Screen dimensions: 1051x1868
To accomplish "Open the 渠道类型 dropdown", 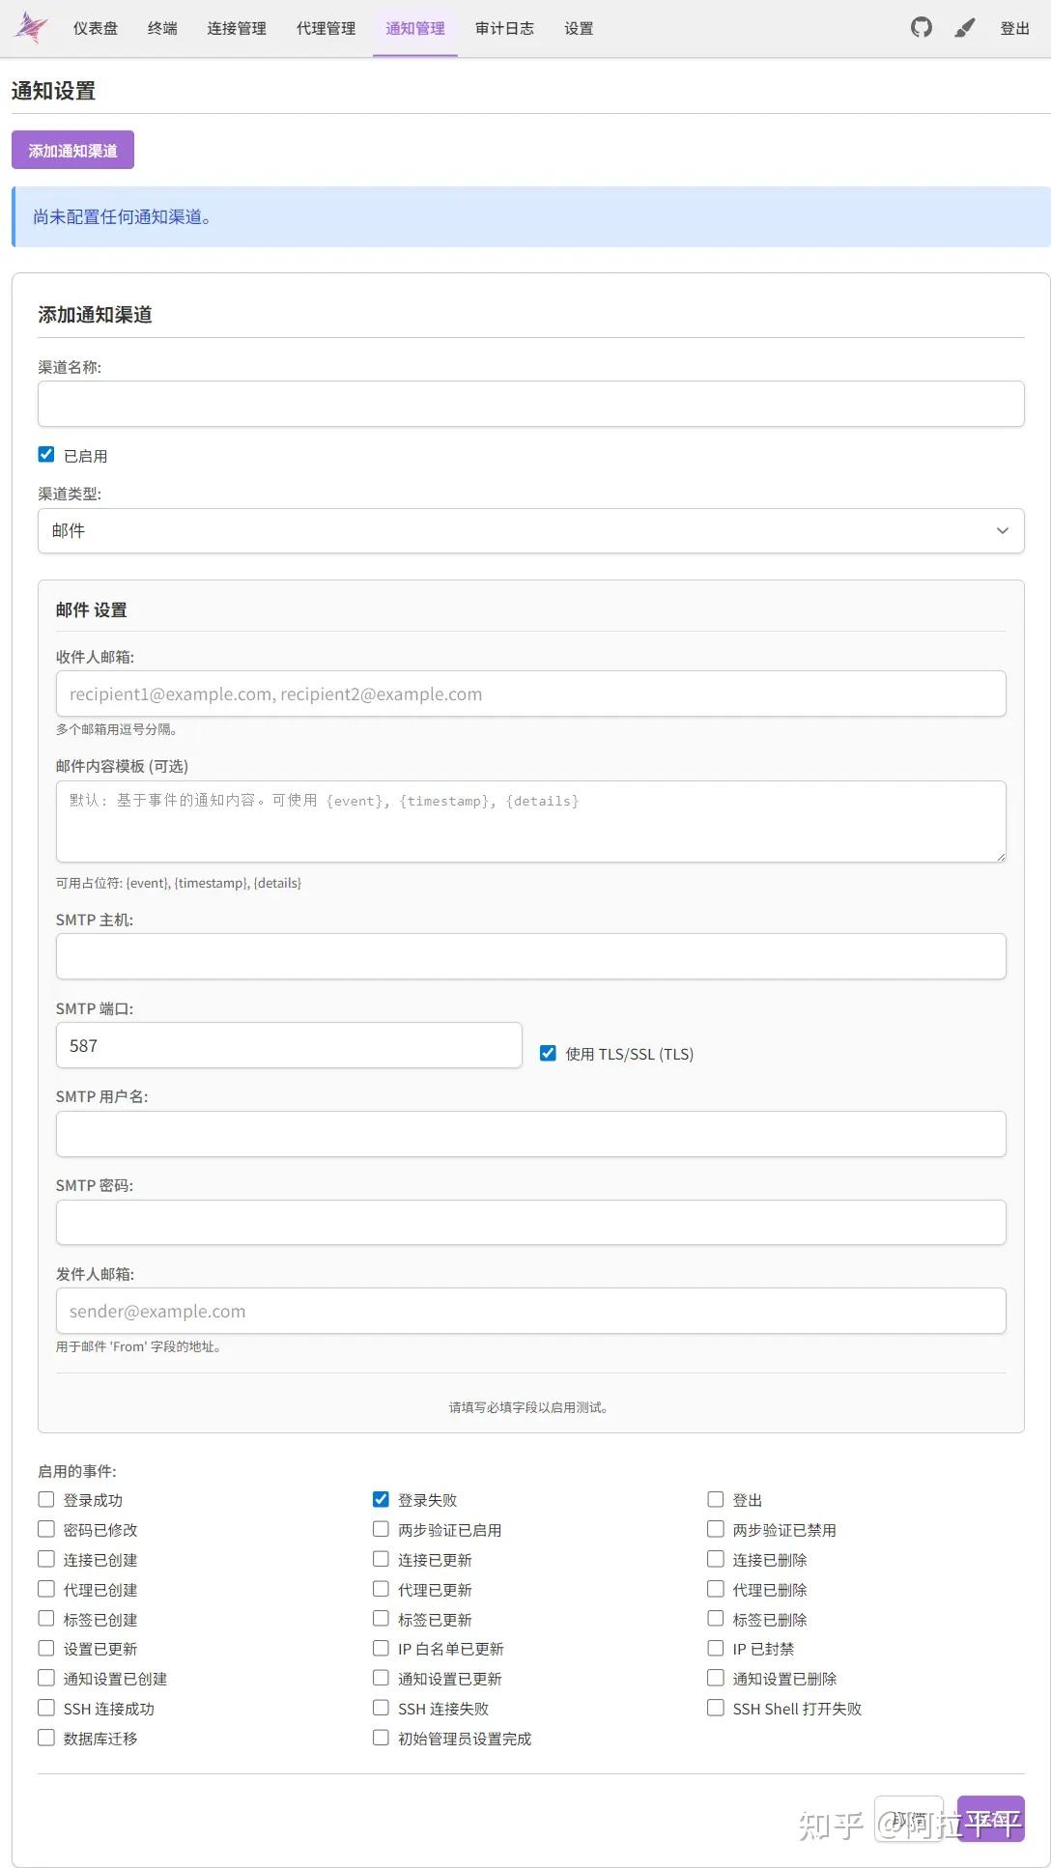I will coord(530,530).
